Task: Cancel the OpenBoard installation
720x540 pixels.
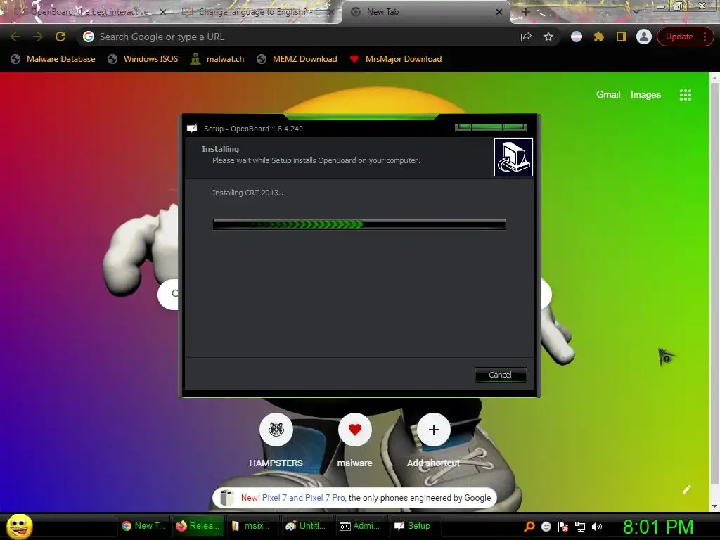Action: pos(500,375)
